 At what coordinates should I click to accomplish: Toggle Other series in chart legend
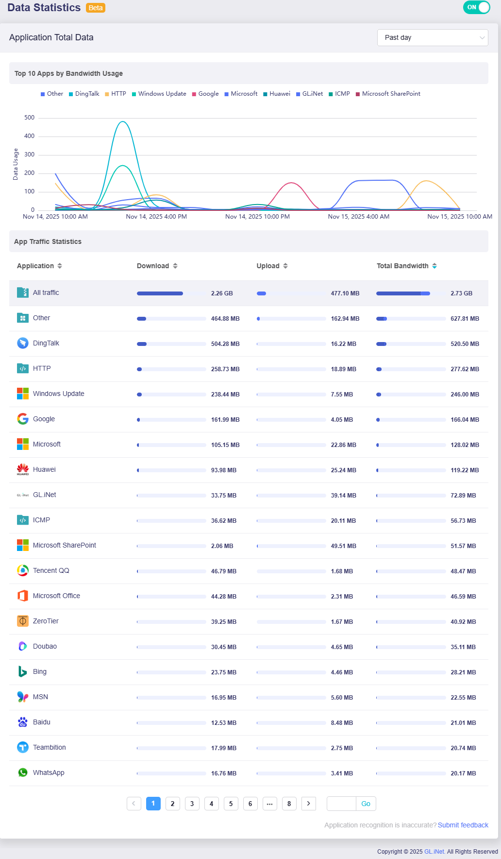click(52, 94)
